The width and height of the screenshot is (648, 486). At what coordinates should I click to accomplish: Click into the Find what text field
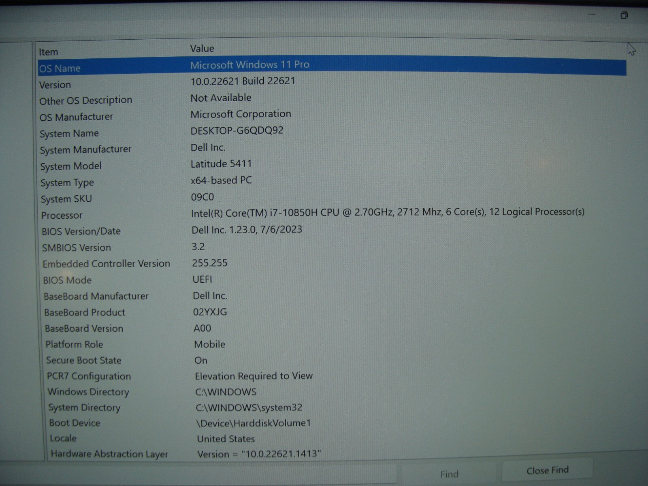tap(202, 473)
